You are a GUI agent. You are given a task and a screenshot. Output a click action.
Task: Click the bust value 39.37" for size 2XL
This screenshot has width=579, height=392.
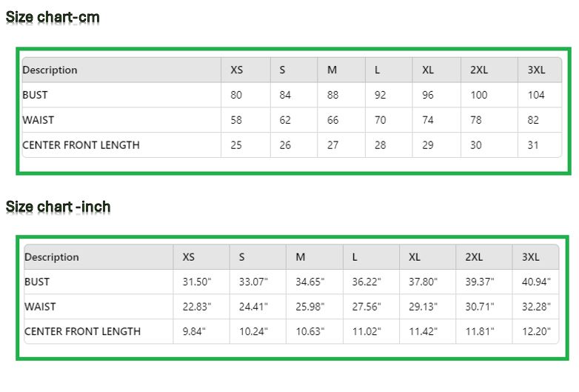coord(479,282)
